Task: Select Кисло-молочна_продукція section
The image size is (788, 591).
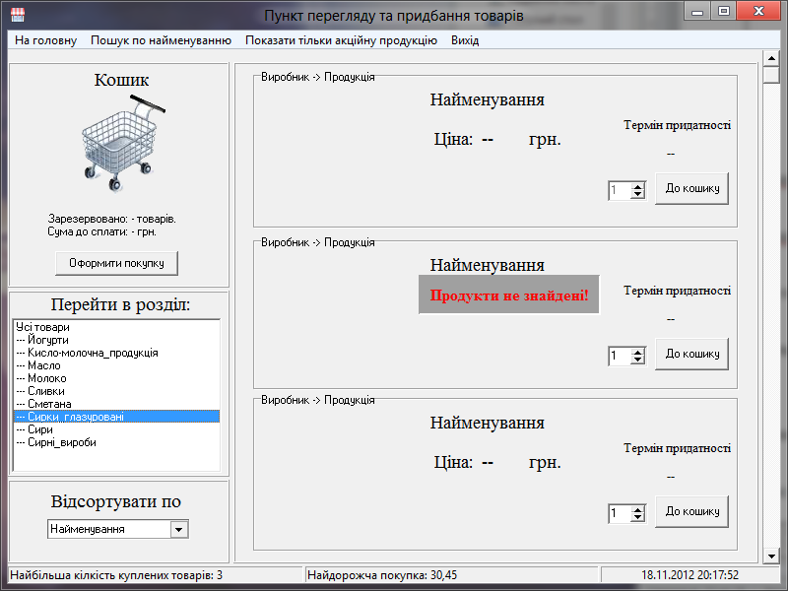Action: pos(116,353)
